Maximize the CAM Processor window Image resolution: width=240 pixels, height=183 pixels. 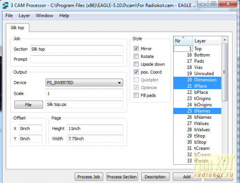[x=214, y=4]
